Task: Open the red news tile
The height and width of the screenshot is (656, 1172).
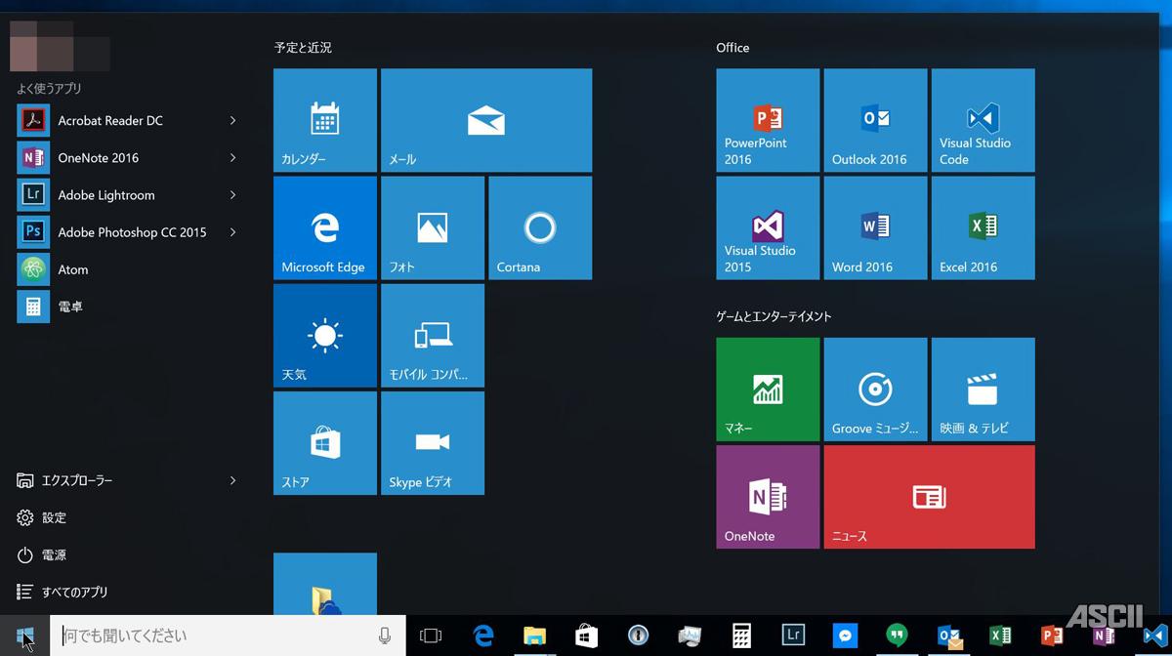Action: (929, 497)
